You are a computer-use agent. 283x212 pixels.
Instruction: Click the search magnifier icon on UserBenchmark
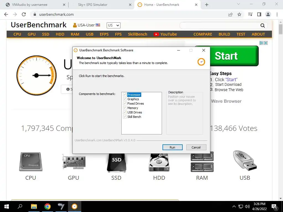point(263,26)
